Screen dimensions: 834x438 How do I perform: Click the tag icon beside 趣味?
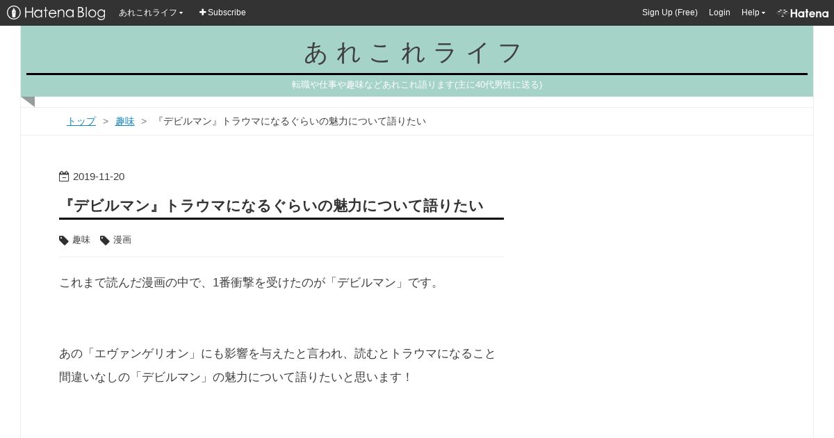pos(64,241)
